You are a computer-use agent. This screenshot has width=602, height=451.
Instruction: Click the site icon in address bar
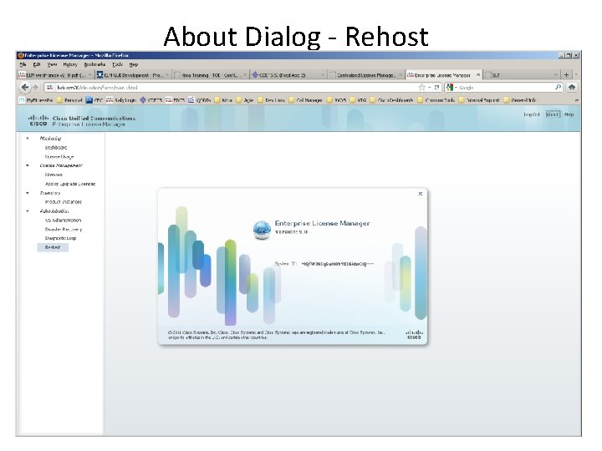[x=49, y=88]
